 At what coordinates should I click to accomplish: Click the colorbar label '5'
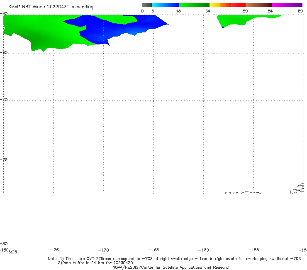tap(153, 11)
